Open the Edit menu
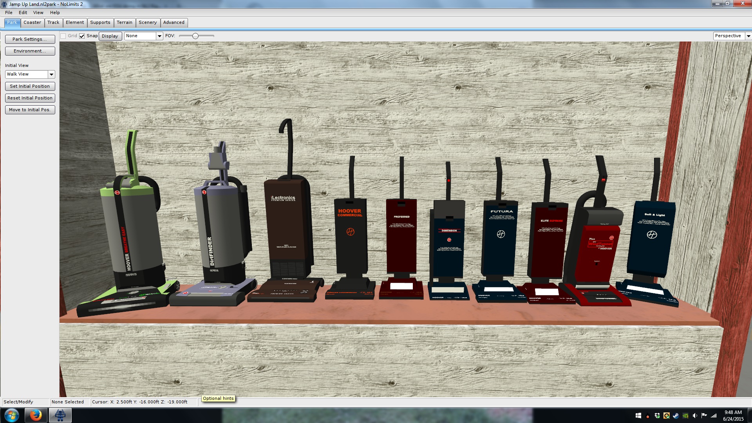Image resolution: width=752 pixels, height=423 pixels. (x=23, y=13)
